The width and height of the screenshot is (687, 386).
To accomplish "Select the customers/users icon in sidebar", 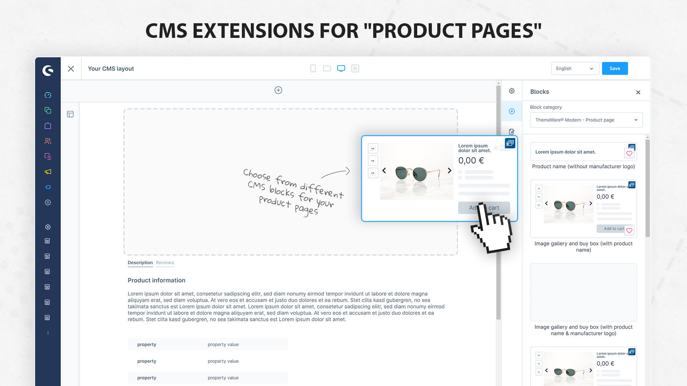I will point(47,141).
